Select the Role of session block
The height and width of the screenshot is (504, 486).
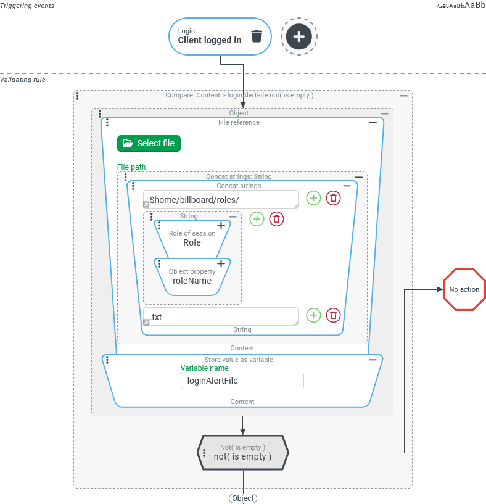coord(192,239)
